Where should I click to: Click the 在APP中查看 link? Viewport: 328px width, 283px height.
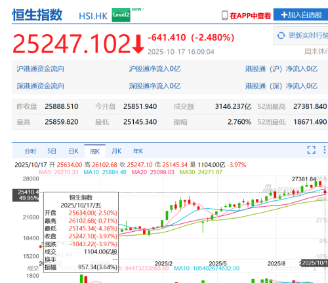(250, 16)
